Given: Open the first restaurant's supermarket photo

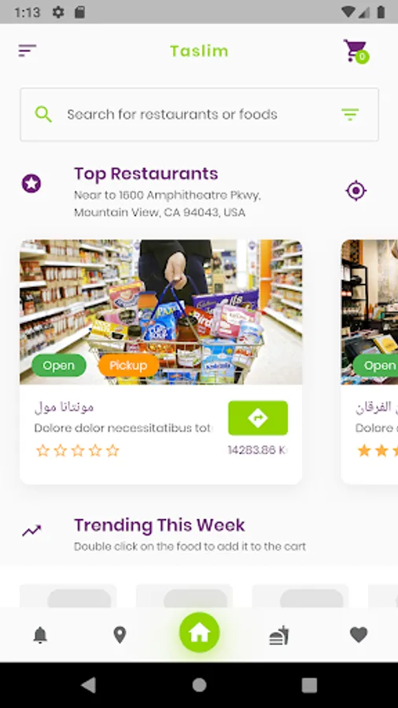Looking at the screenshot, I should point(161,312).
